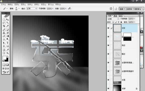Hide the 台面和背景盖... layer

click(108, 62)
